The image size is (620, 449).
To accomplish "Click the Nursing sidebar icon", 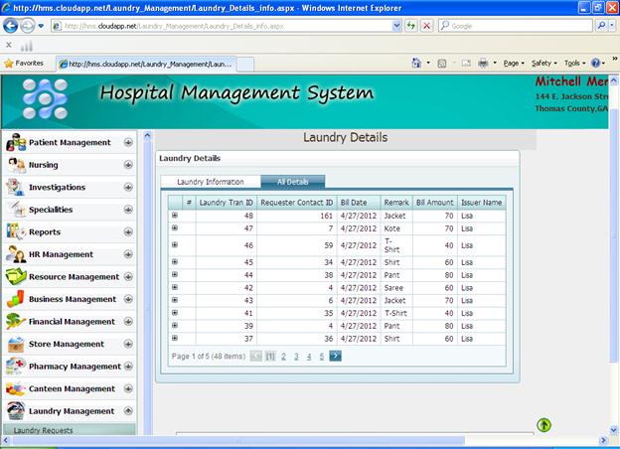I will pyautogui.click(x=16, y=165).
